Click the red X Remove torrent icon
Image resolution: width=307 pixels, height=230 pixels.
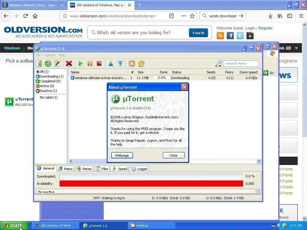pyautogui.click(x=69, y=63)
